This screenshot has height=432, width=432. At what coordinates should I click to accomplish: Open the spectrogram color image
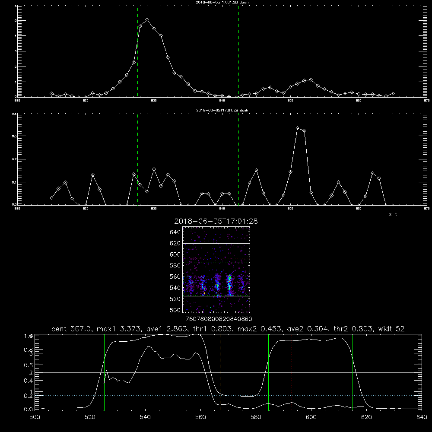216,270
